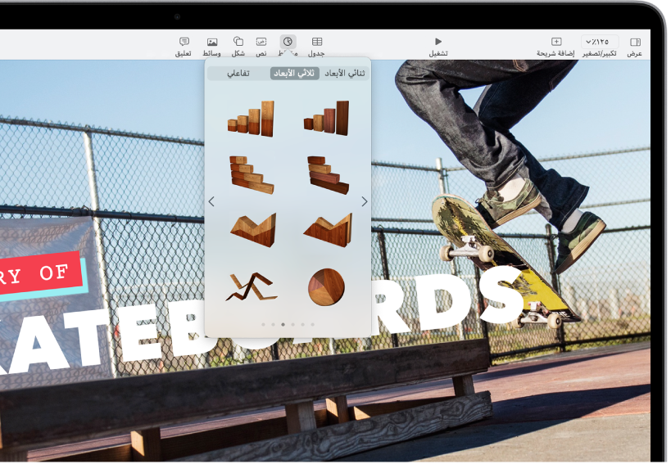Go to previous chart style with left arrow
This screenshot has height=464, width=671.
click(x=211, y=201)
